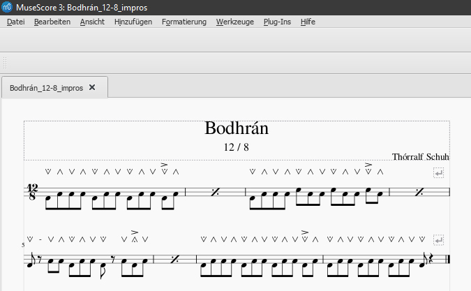Select the system break icon on second system
This screenshot has height=291, width=471.
click(x=438, y=240)
